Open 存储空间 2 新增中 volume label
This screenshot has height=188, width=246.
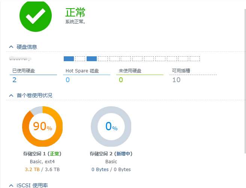click(x=111, y=154)
